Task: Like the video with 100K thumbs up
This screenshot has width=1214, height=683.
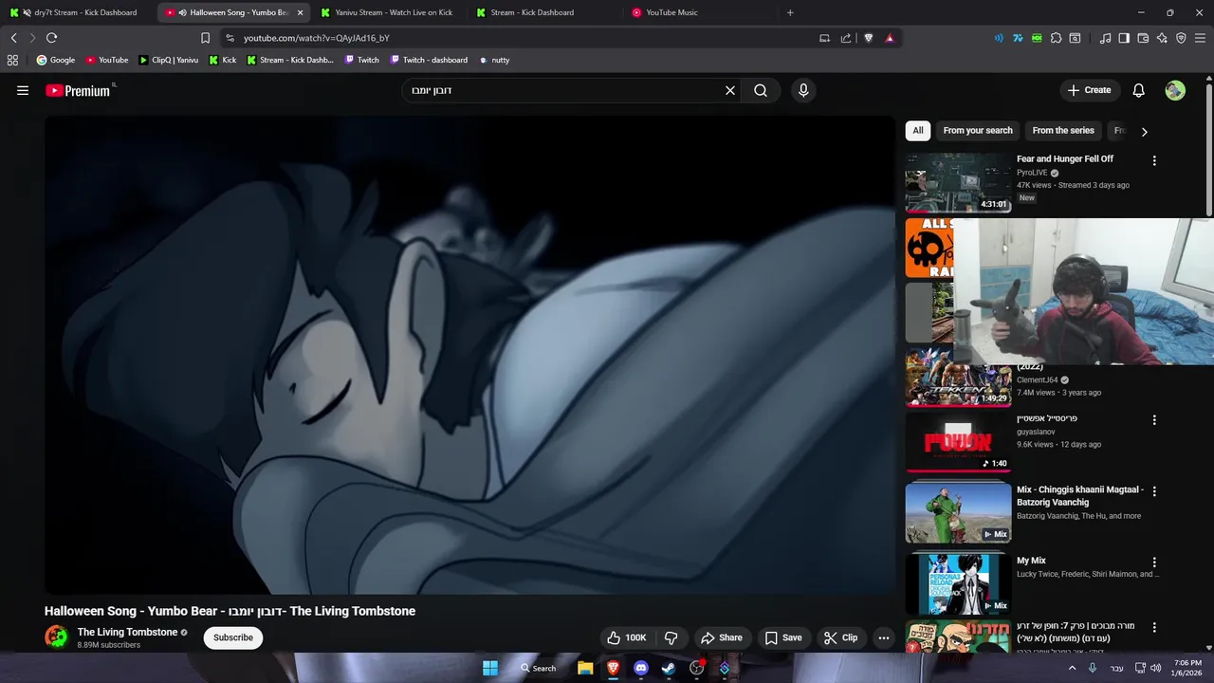Action: coord(626,637)
